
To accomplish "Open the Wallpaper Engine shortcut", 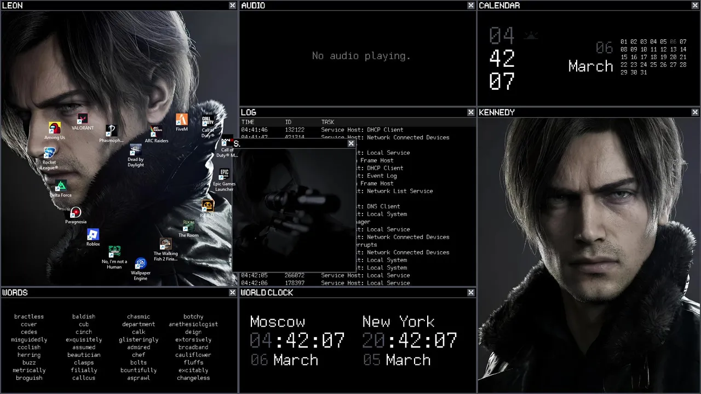I will (141, 269).
